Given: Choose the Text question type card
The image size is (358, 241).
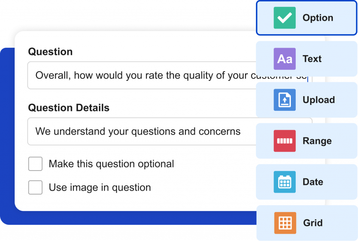Looking at the screenshot, I should [307, 59].
